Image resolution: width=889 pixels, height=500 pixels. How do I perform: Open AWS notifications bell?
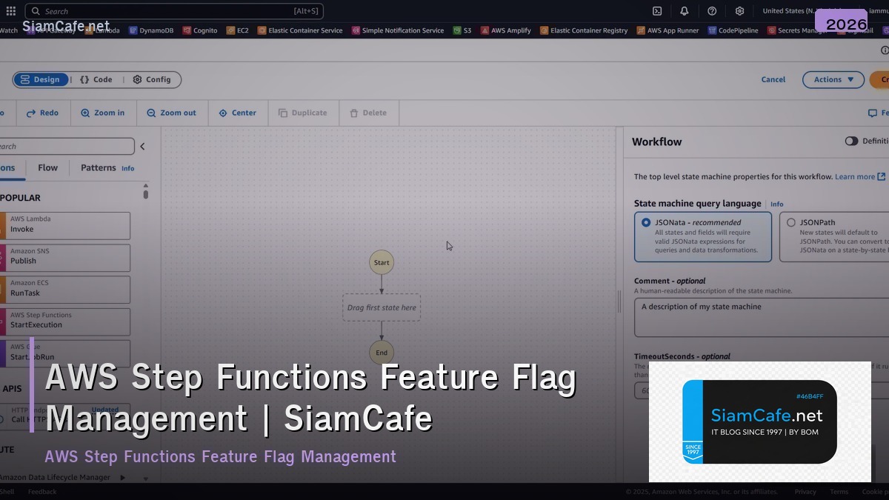(x=685, y=10)
